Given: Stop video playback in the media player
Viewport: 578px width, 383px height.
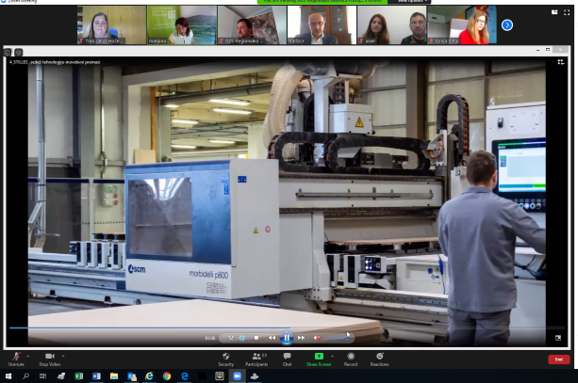Looking at the screenshot, I should [256, 338].
